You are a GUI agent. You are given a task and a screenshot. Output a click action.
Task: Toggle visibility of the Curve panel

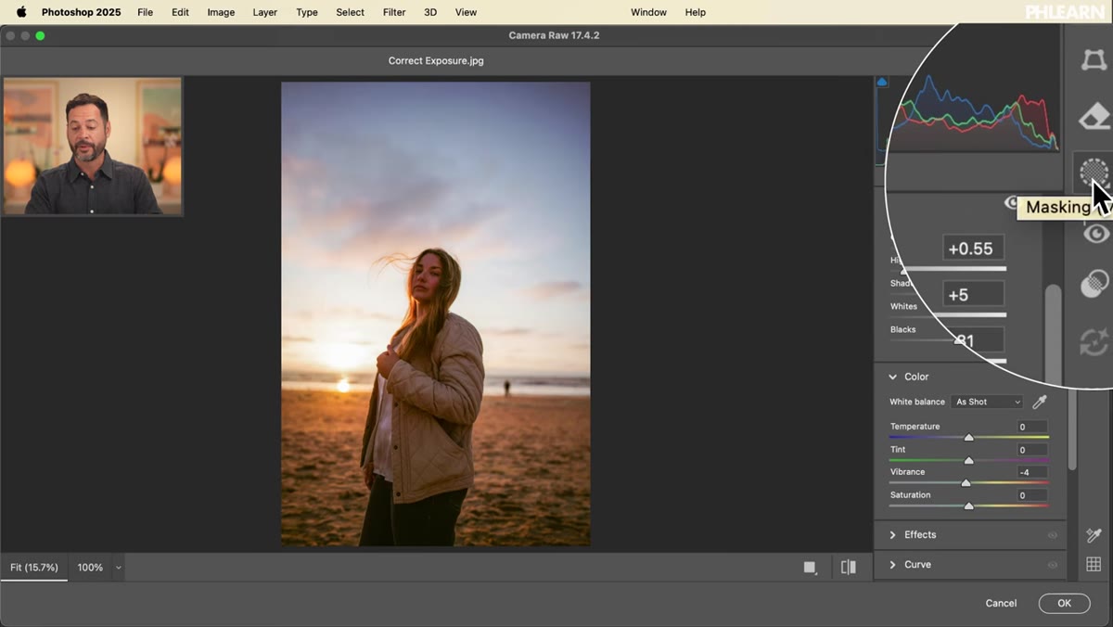(1053, 565)
